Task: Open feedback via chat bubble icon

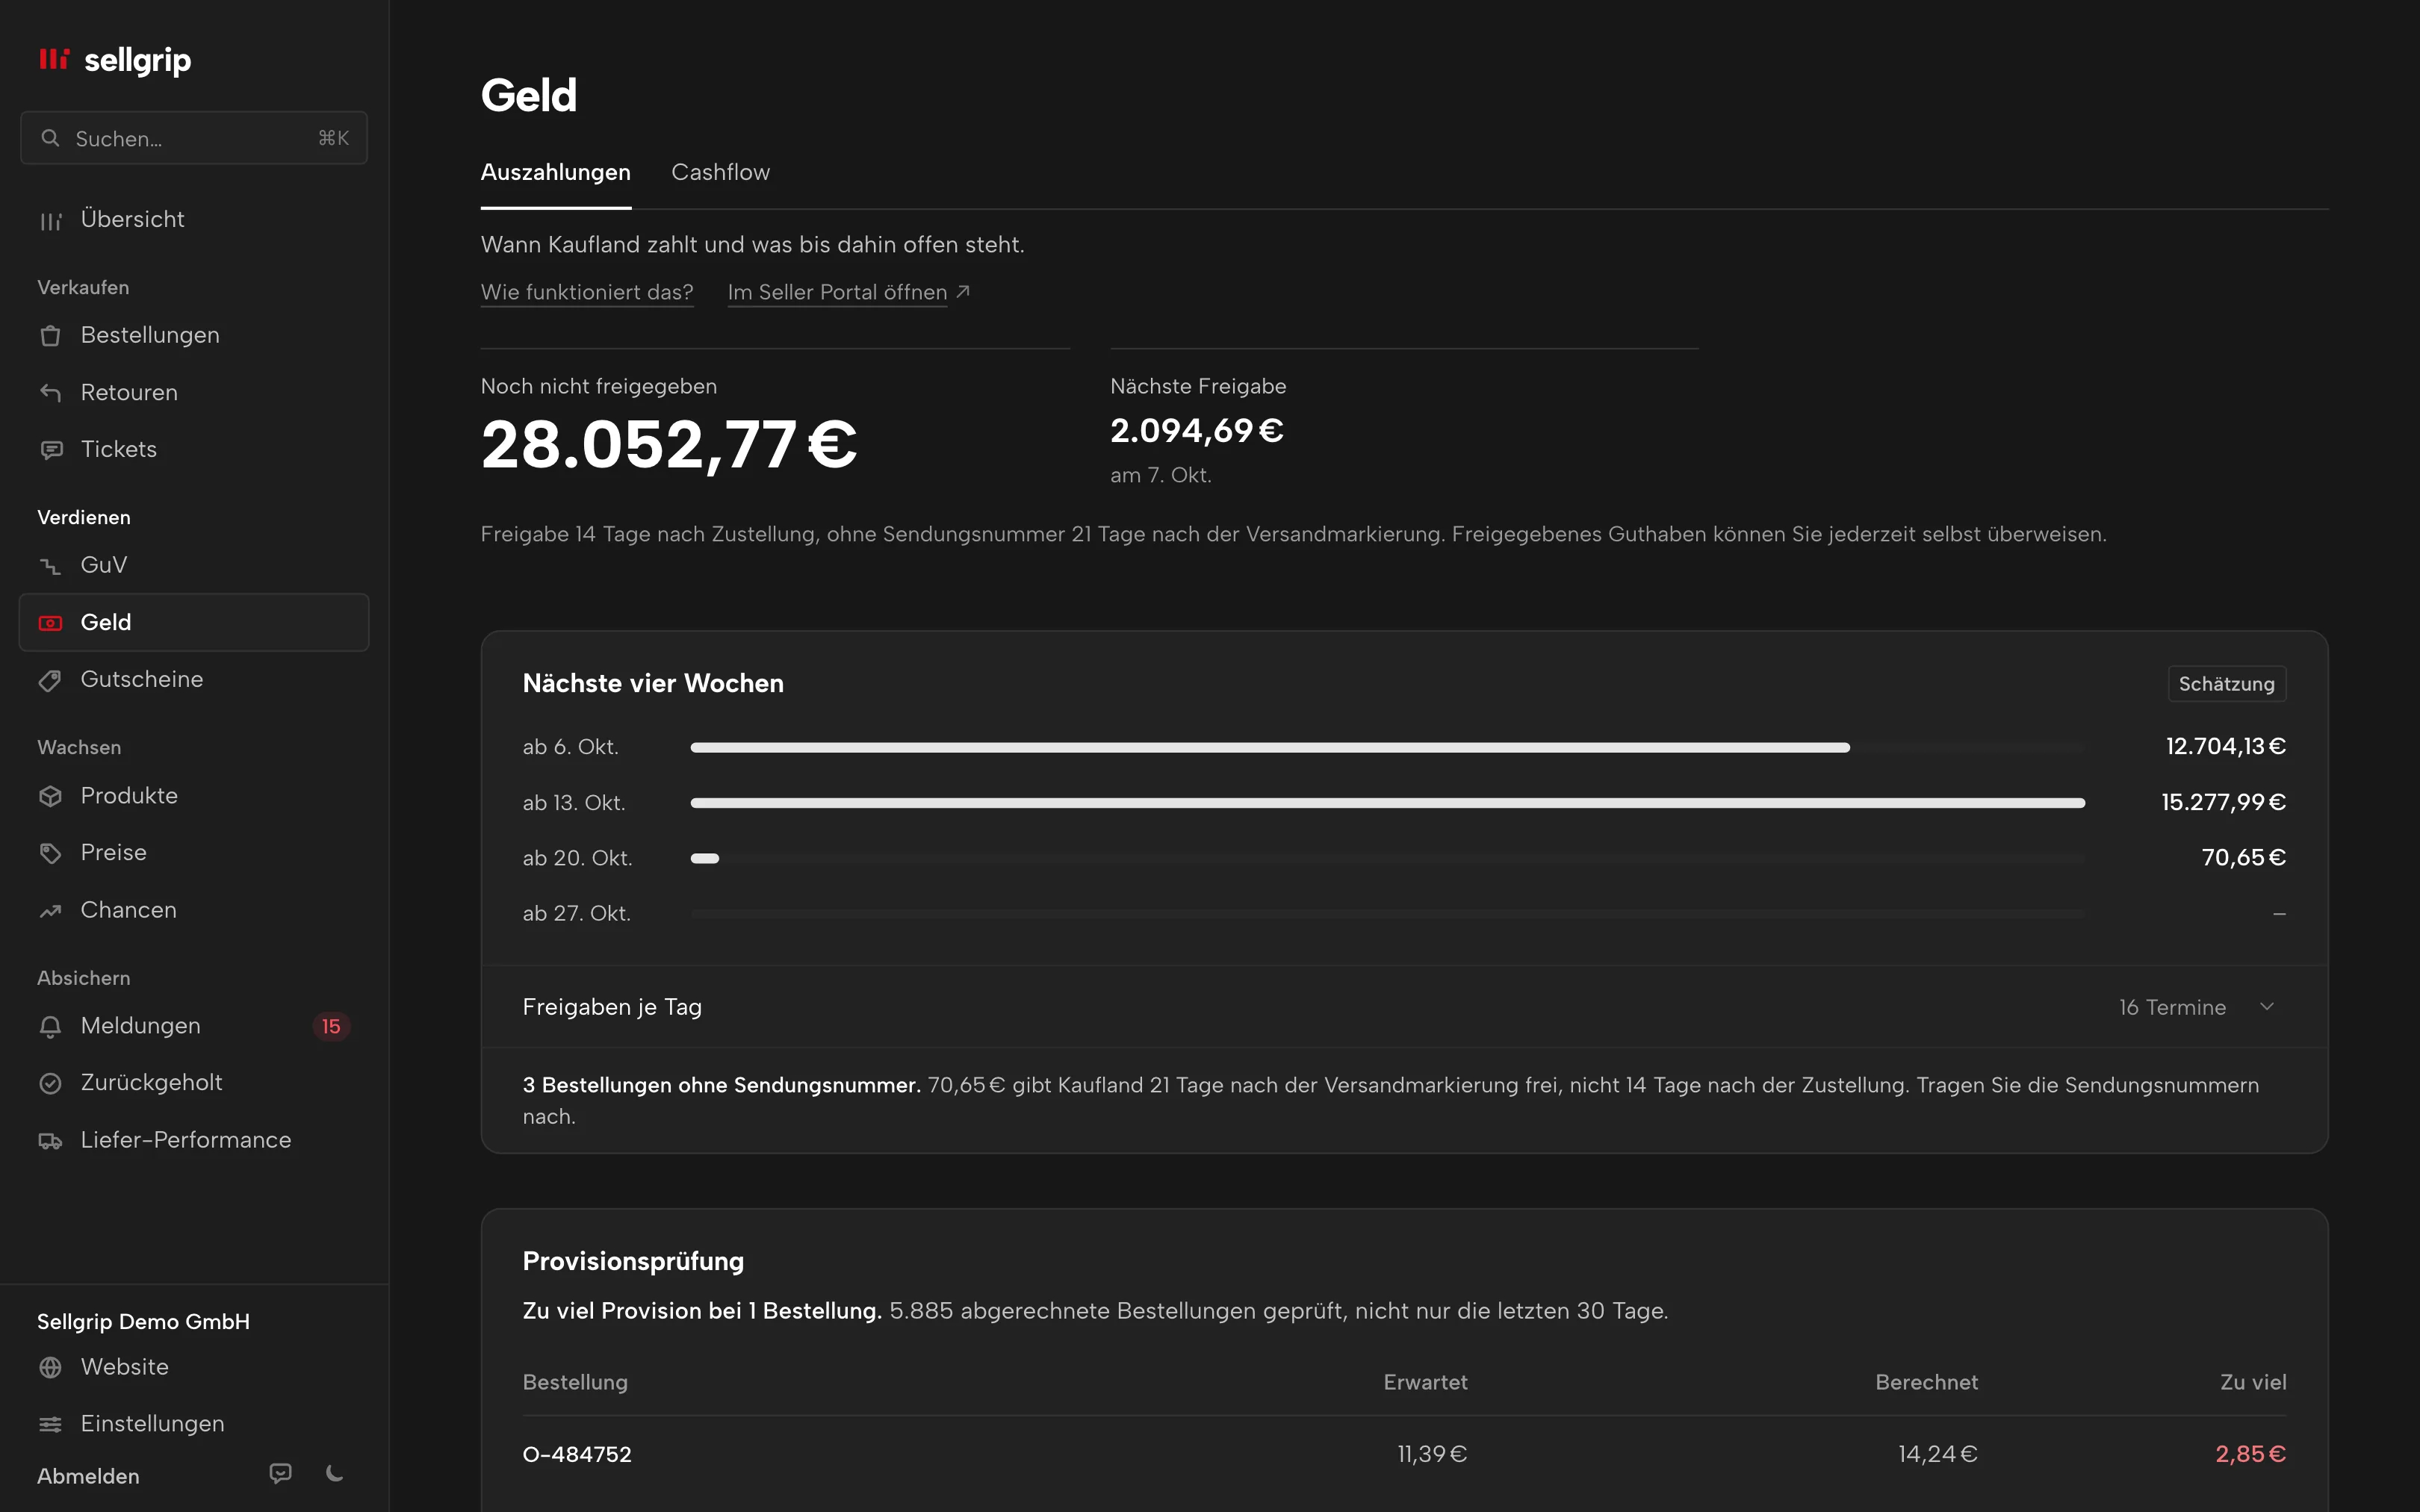Action: tap(281, 1473)
